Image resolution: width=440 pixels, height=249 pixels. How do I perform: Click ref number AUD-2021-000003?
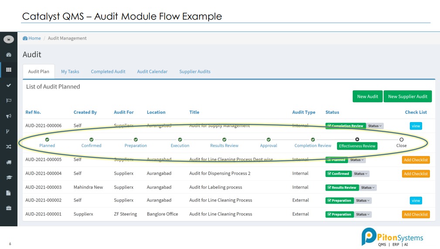coord(43,187)
